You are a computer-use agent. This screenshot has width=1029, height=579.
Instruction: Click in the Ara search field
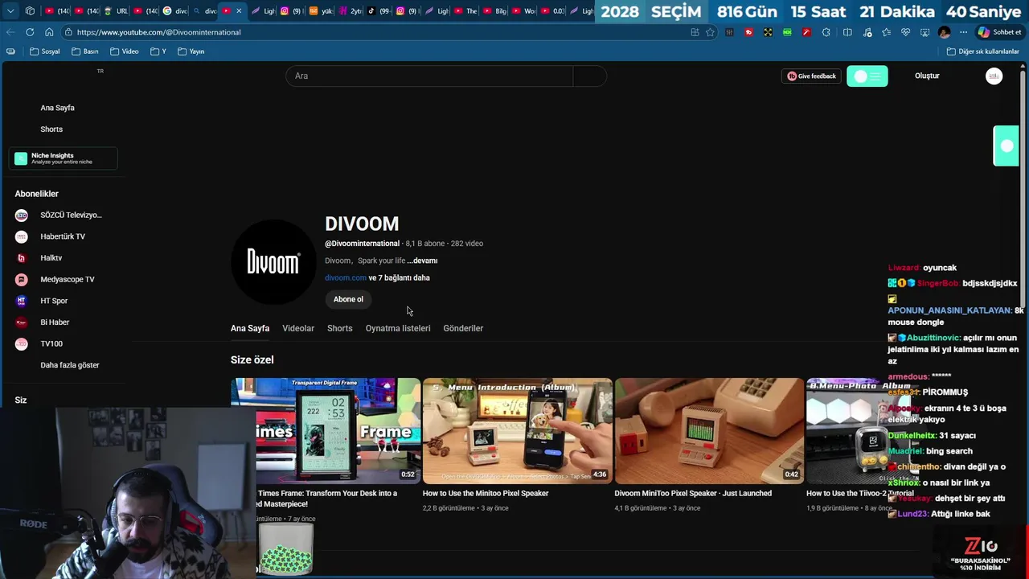click(429, 76)
